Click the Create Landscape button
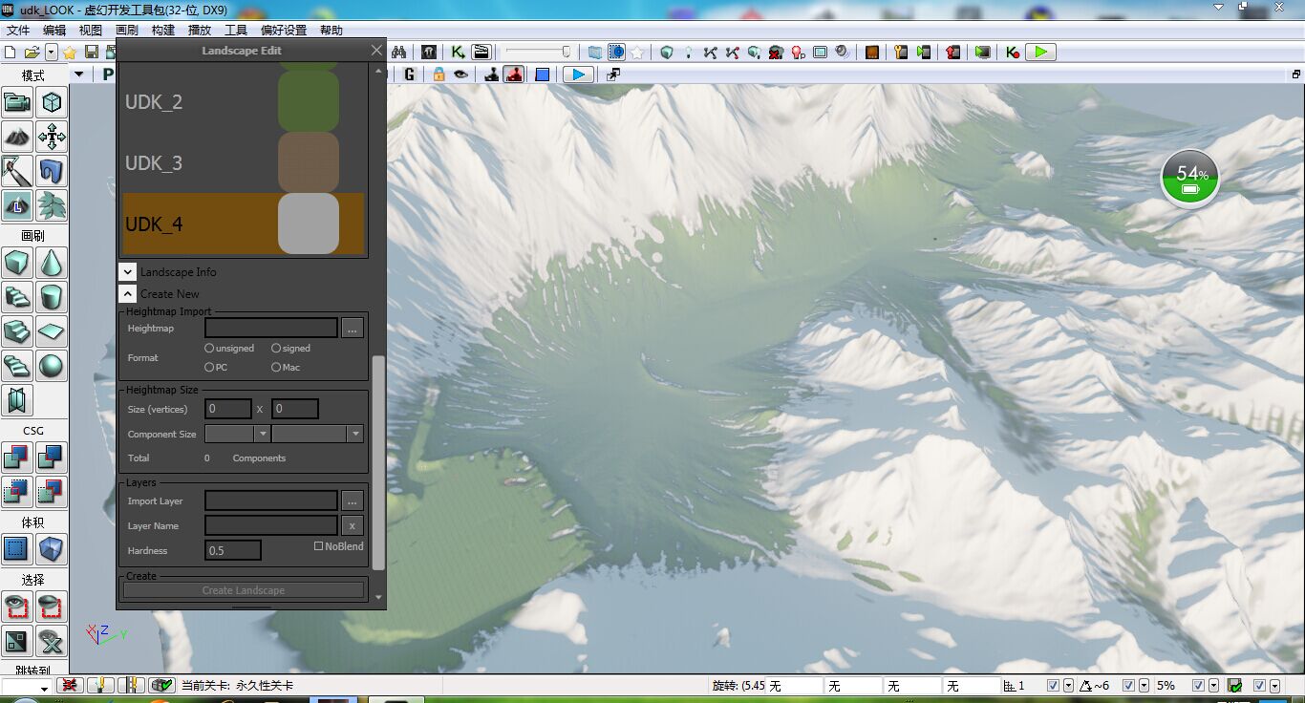Viewport: 1305px width, 703px height. [243, 590]
